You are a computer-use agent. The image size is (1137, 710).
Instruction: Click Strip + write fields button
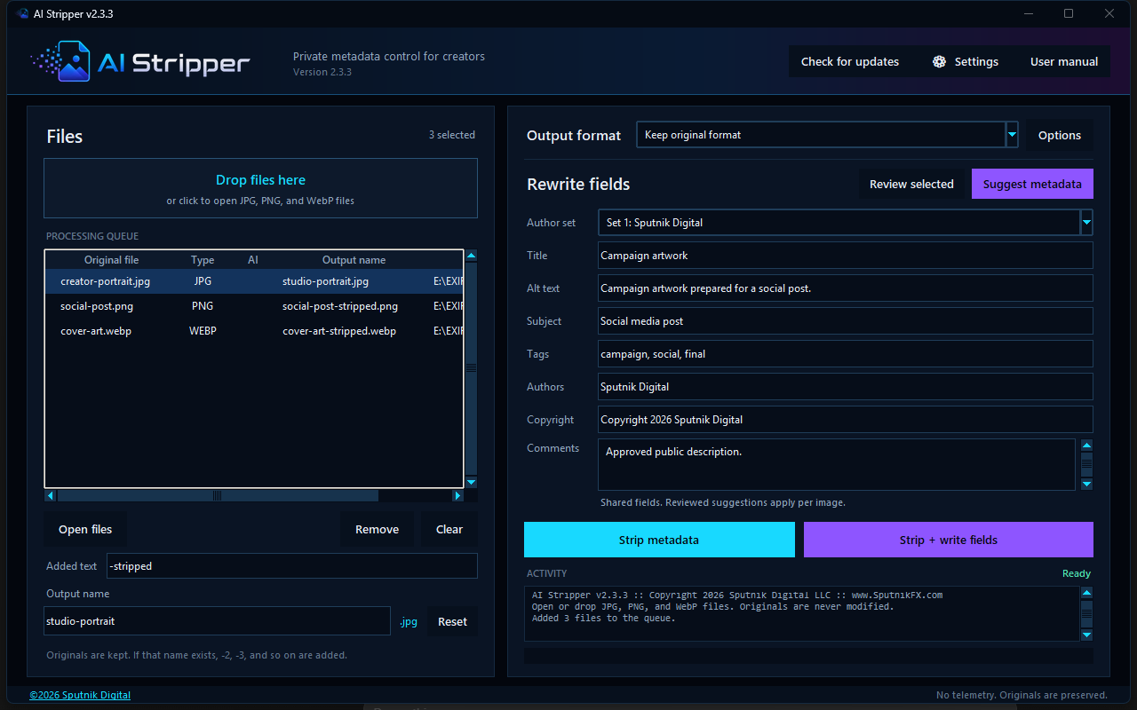click(949, 540)
